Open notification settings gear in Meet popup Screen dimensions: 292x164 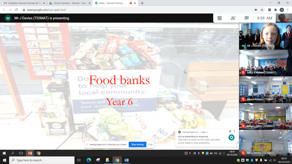(x=230, y=131)
